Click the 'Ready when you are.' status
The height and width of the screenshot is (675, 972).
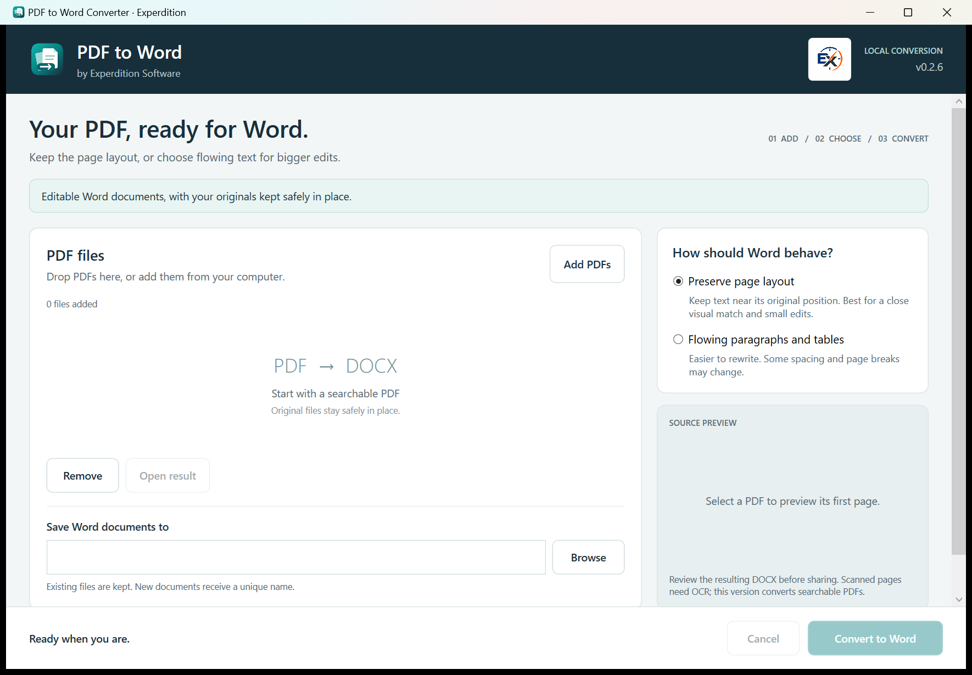80,639
